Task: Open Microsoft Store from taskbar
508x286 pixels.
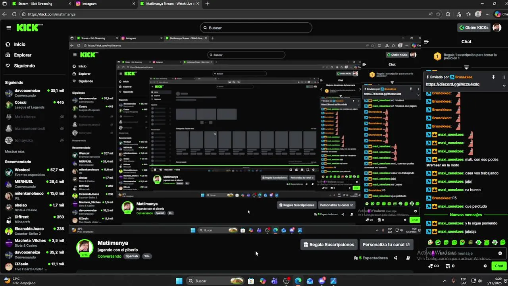Action: pos(251,281)
